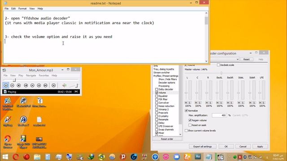Open the preset dropdown next to Reset
This screenshot has width=287, height=161.
point(237,59)
